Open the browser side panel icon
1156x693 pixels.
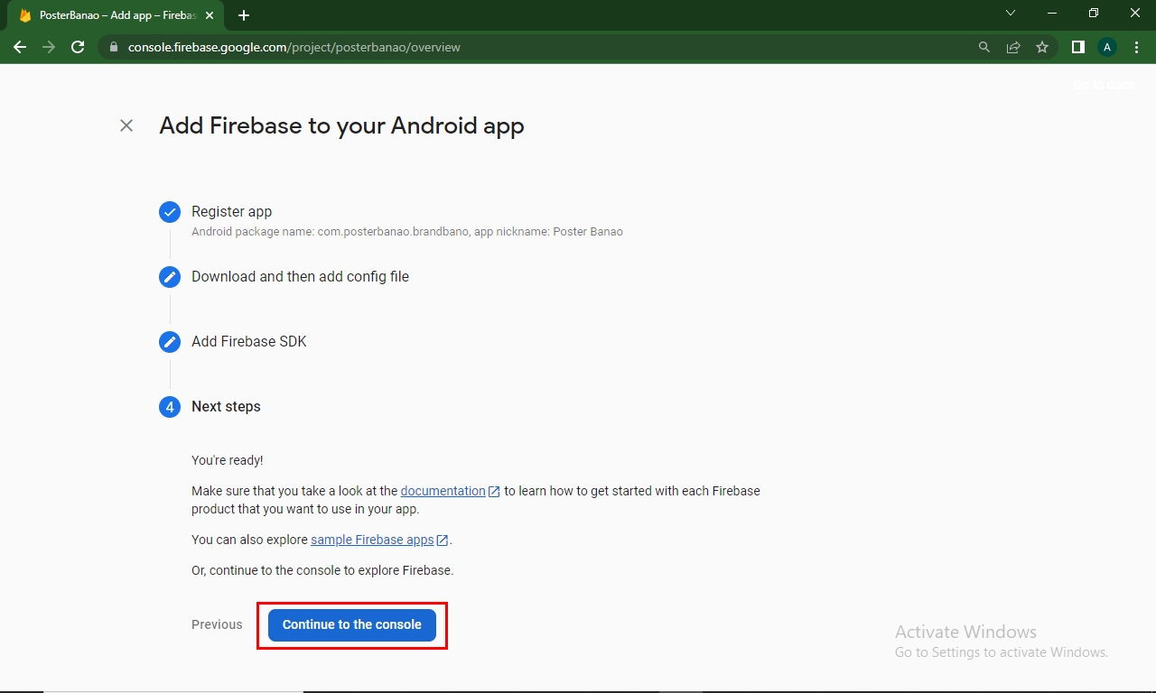point(1077,47)
